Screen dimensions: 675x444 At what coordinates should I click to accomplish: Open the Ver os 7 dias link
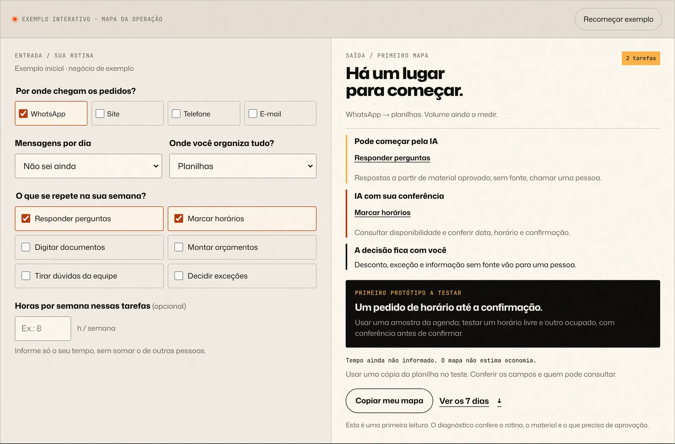click(464, 401)
